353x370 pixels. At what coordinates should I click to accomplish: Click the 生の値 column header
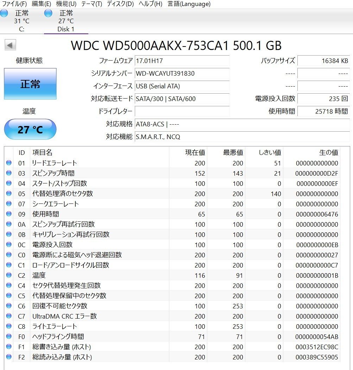(311, 152)
